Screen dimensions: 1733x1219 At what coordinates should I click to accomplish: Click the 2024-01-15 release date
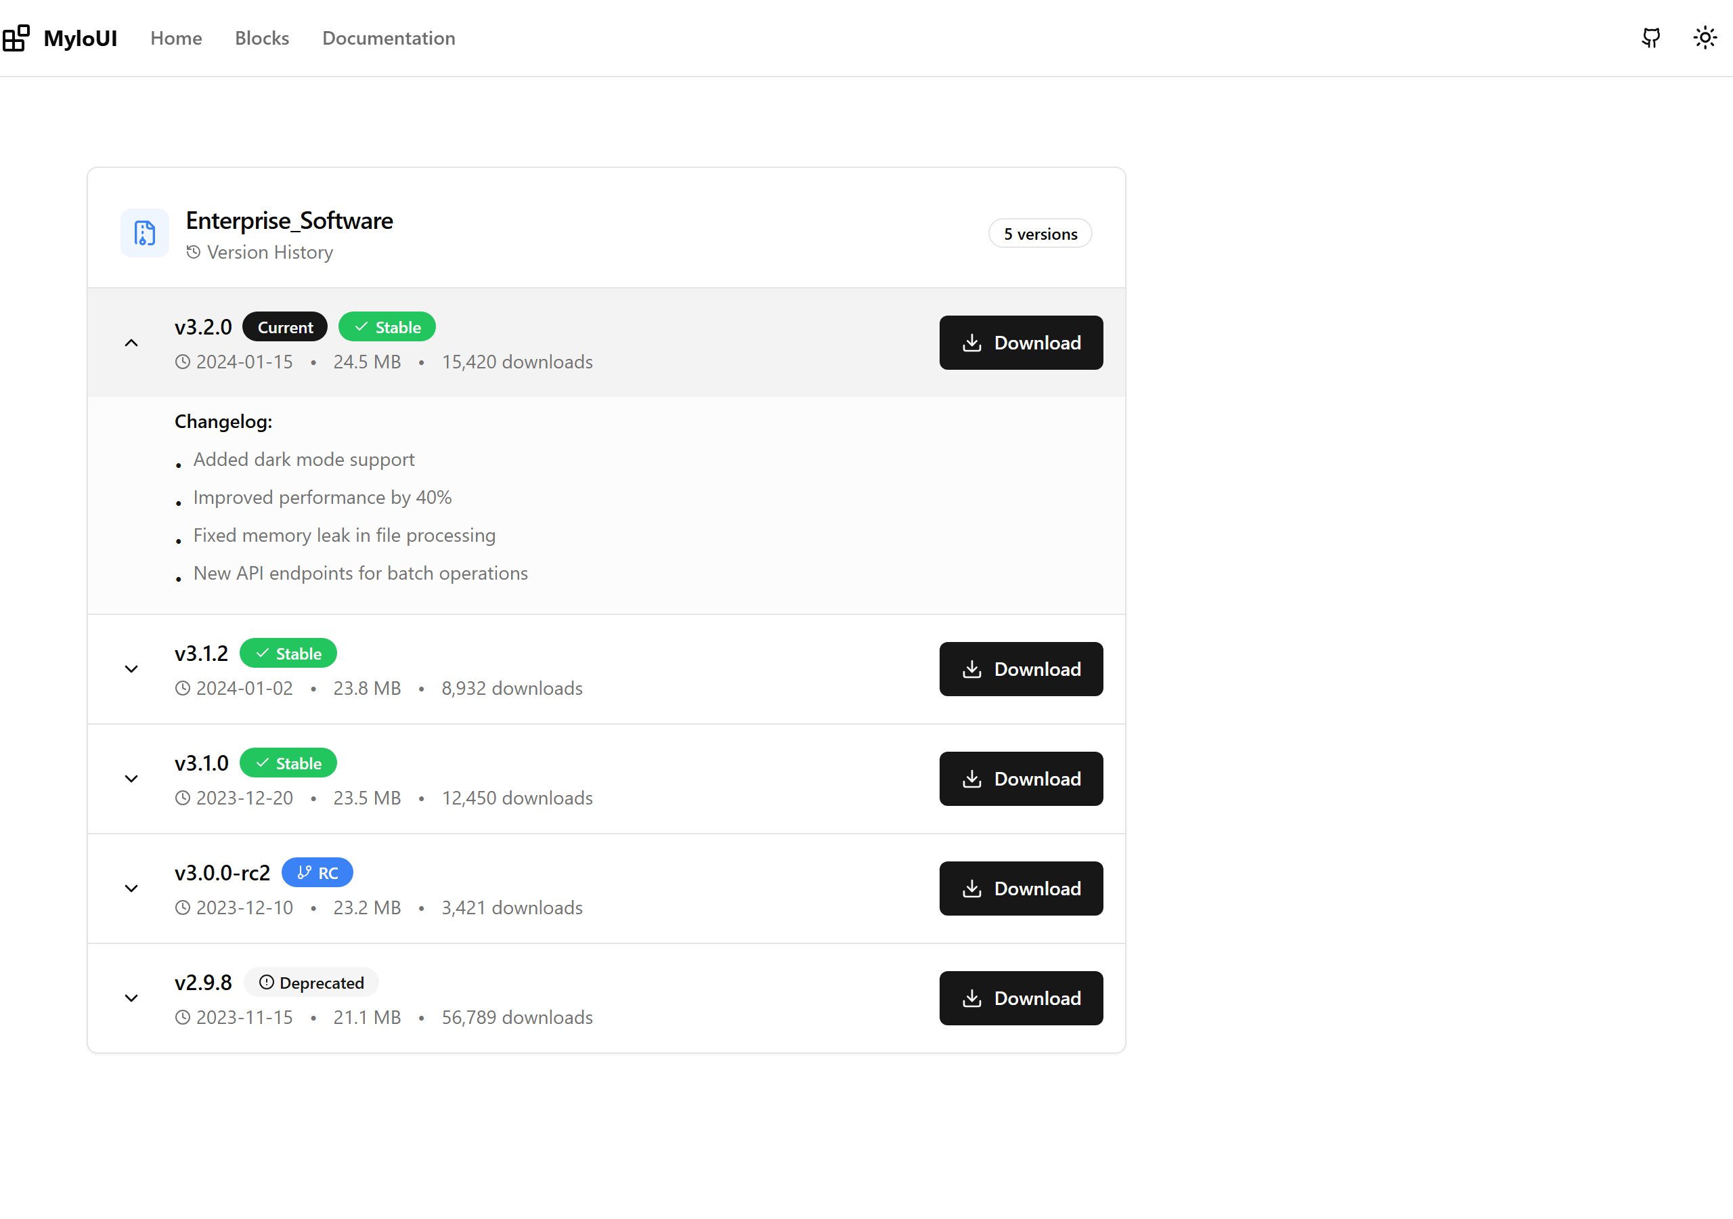pyautogui.click(x=244, y=362)
